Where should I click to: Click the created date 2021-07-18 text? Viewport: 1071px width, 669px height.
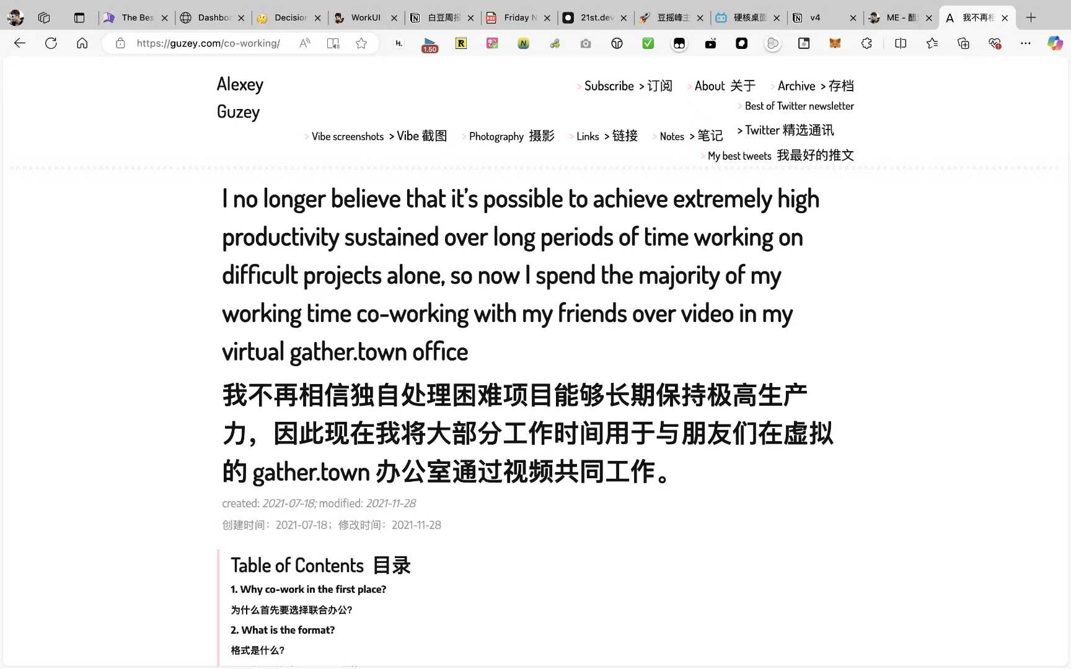click(x=289, y=503)
